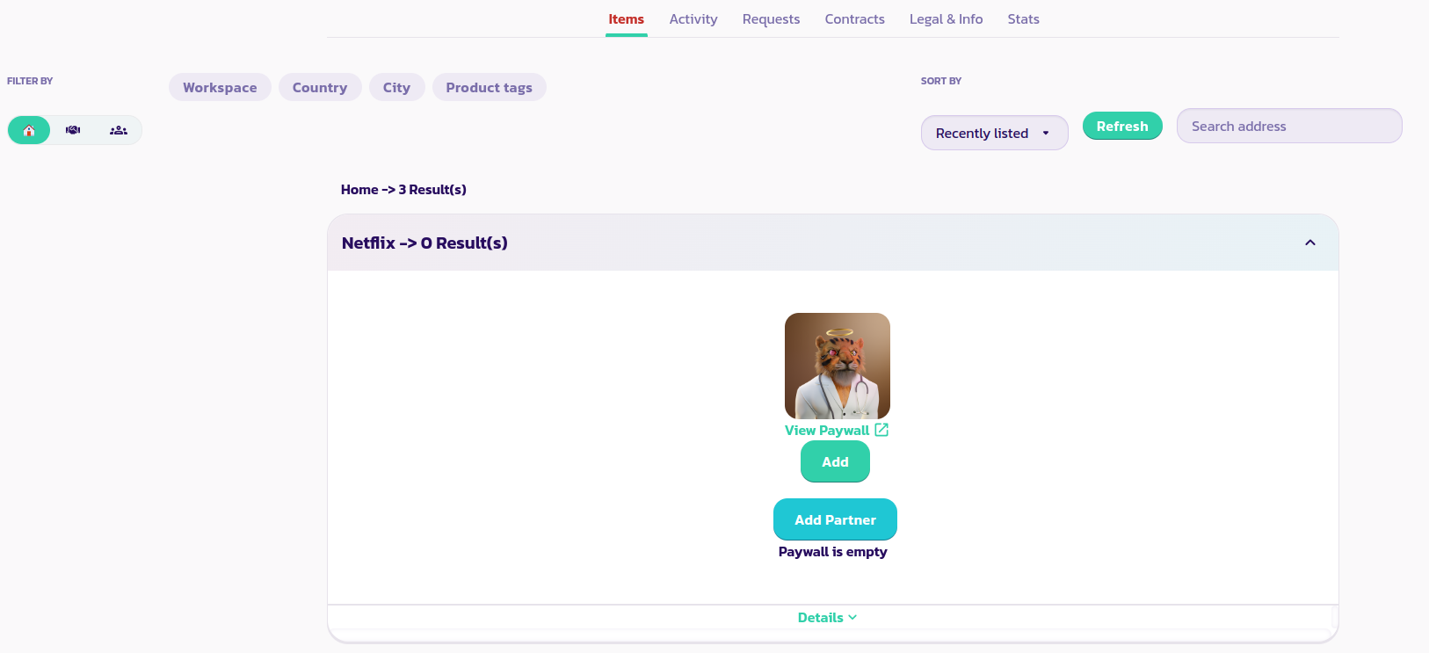Select the house home filter icon
The width and height of the screenshot is (1429, 653).
[29, 130]
